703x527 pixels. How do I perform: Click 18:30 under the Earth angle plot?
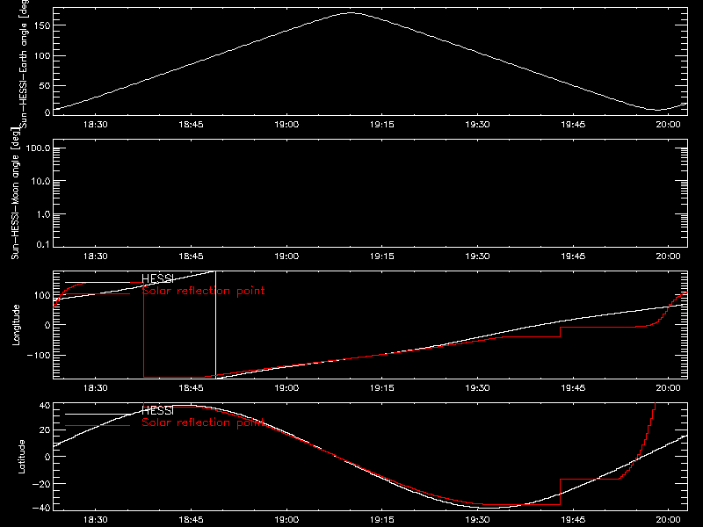pos(96,125)
